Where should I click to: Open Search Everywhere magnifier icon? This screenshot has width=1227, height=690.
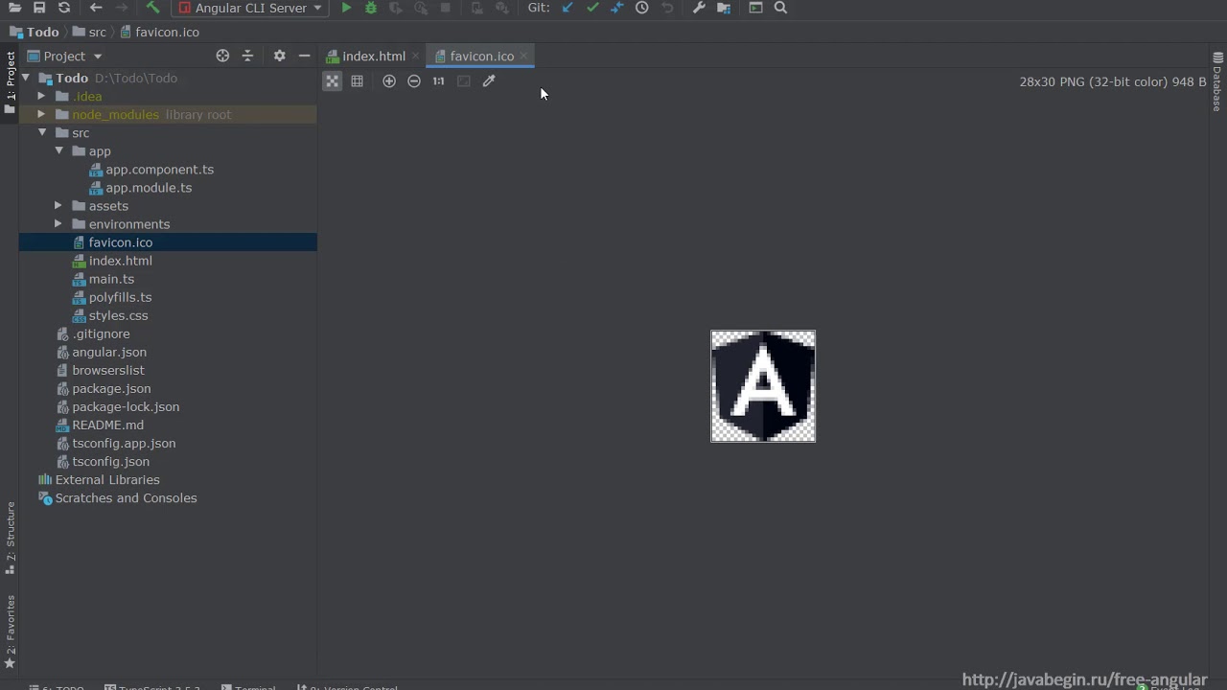tap(780, 8)
